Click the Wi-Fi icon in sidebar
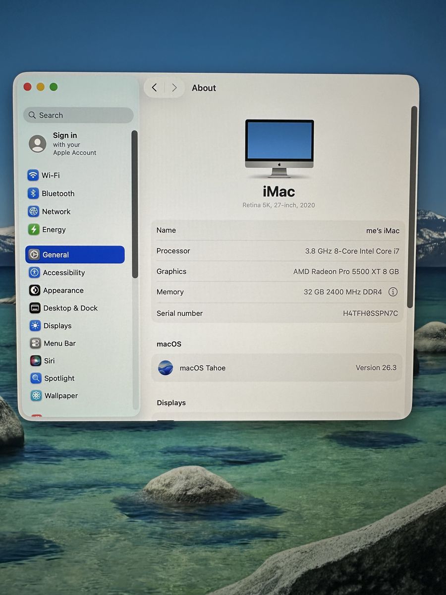This screenshot has height=595, width=446. point(33,176)
